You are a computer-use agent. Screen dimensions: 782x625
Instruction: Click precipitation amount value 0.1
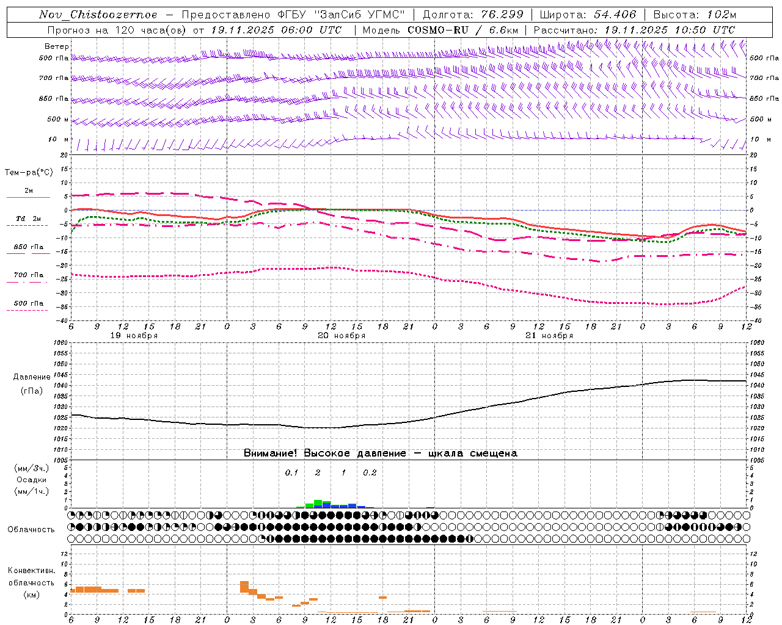(x=291, y=473)
